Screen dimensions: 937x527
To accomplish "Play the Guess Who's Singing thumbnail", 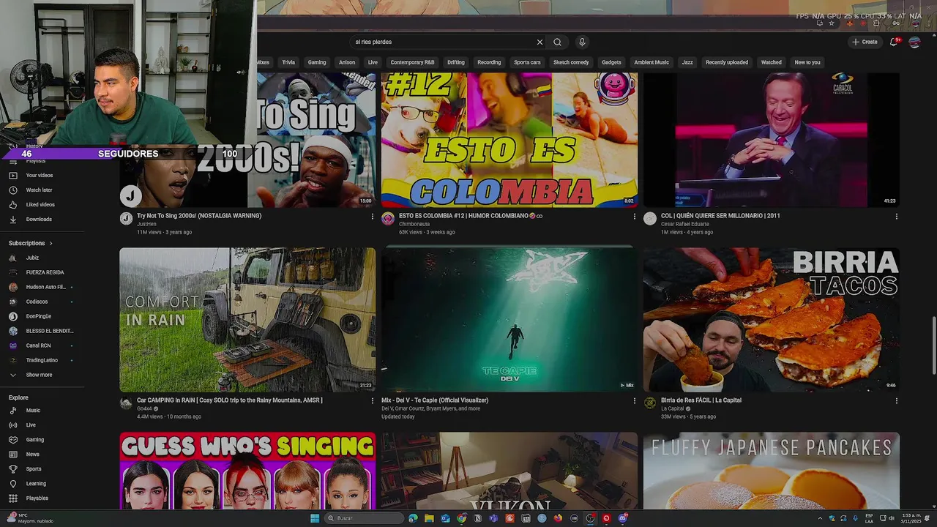I will tap(247, 471).
